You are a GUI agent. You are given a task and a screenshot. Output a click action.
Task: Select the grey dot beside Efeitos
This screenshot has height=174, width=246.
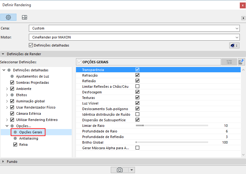12,95
